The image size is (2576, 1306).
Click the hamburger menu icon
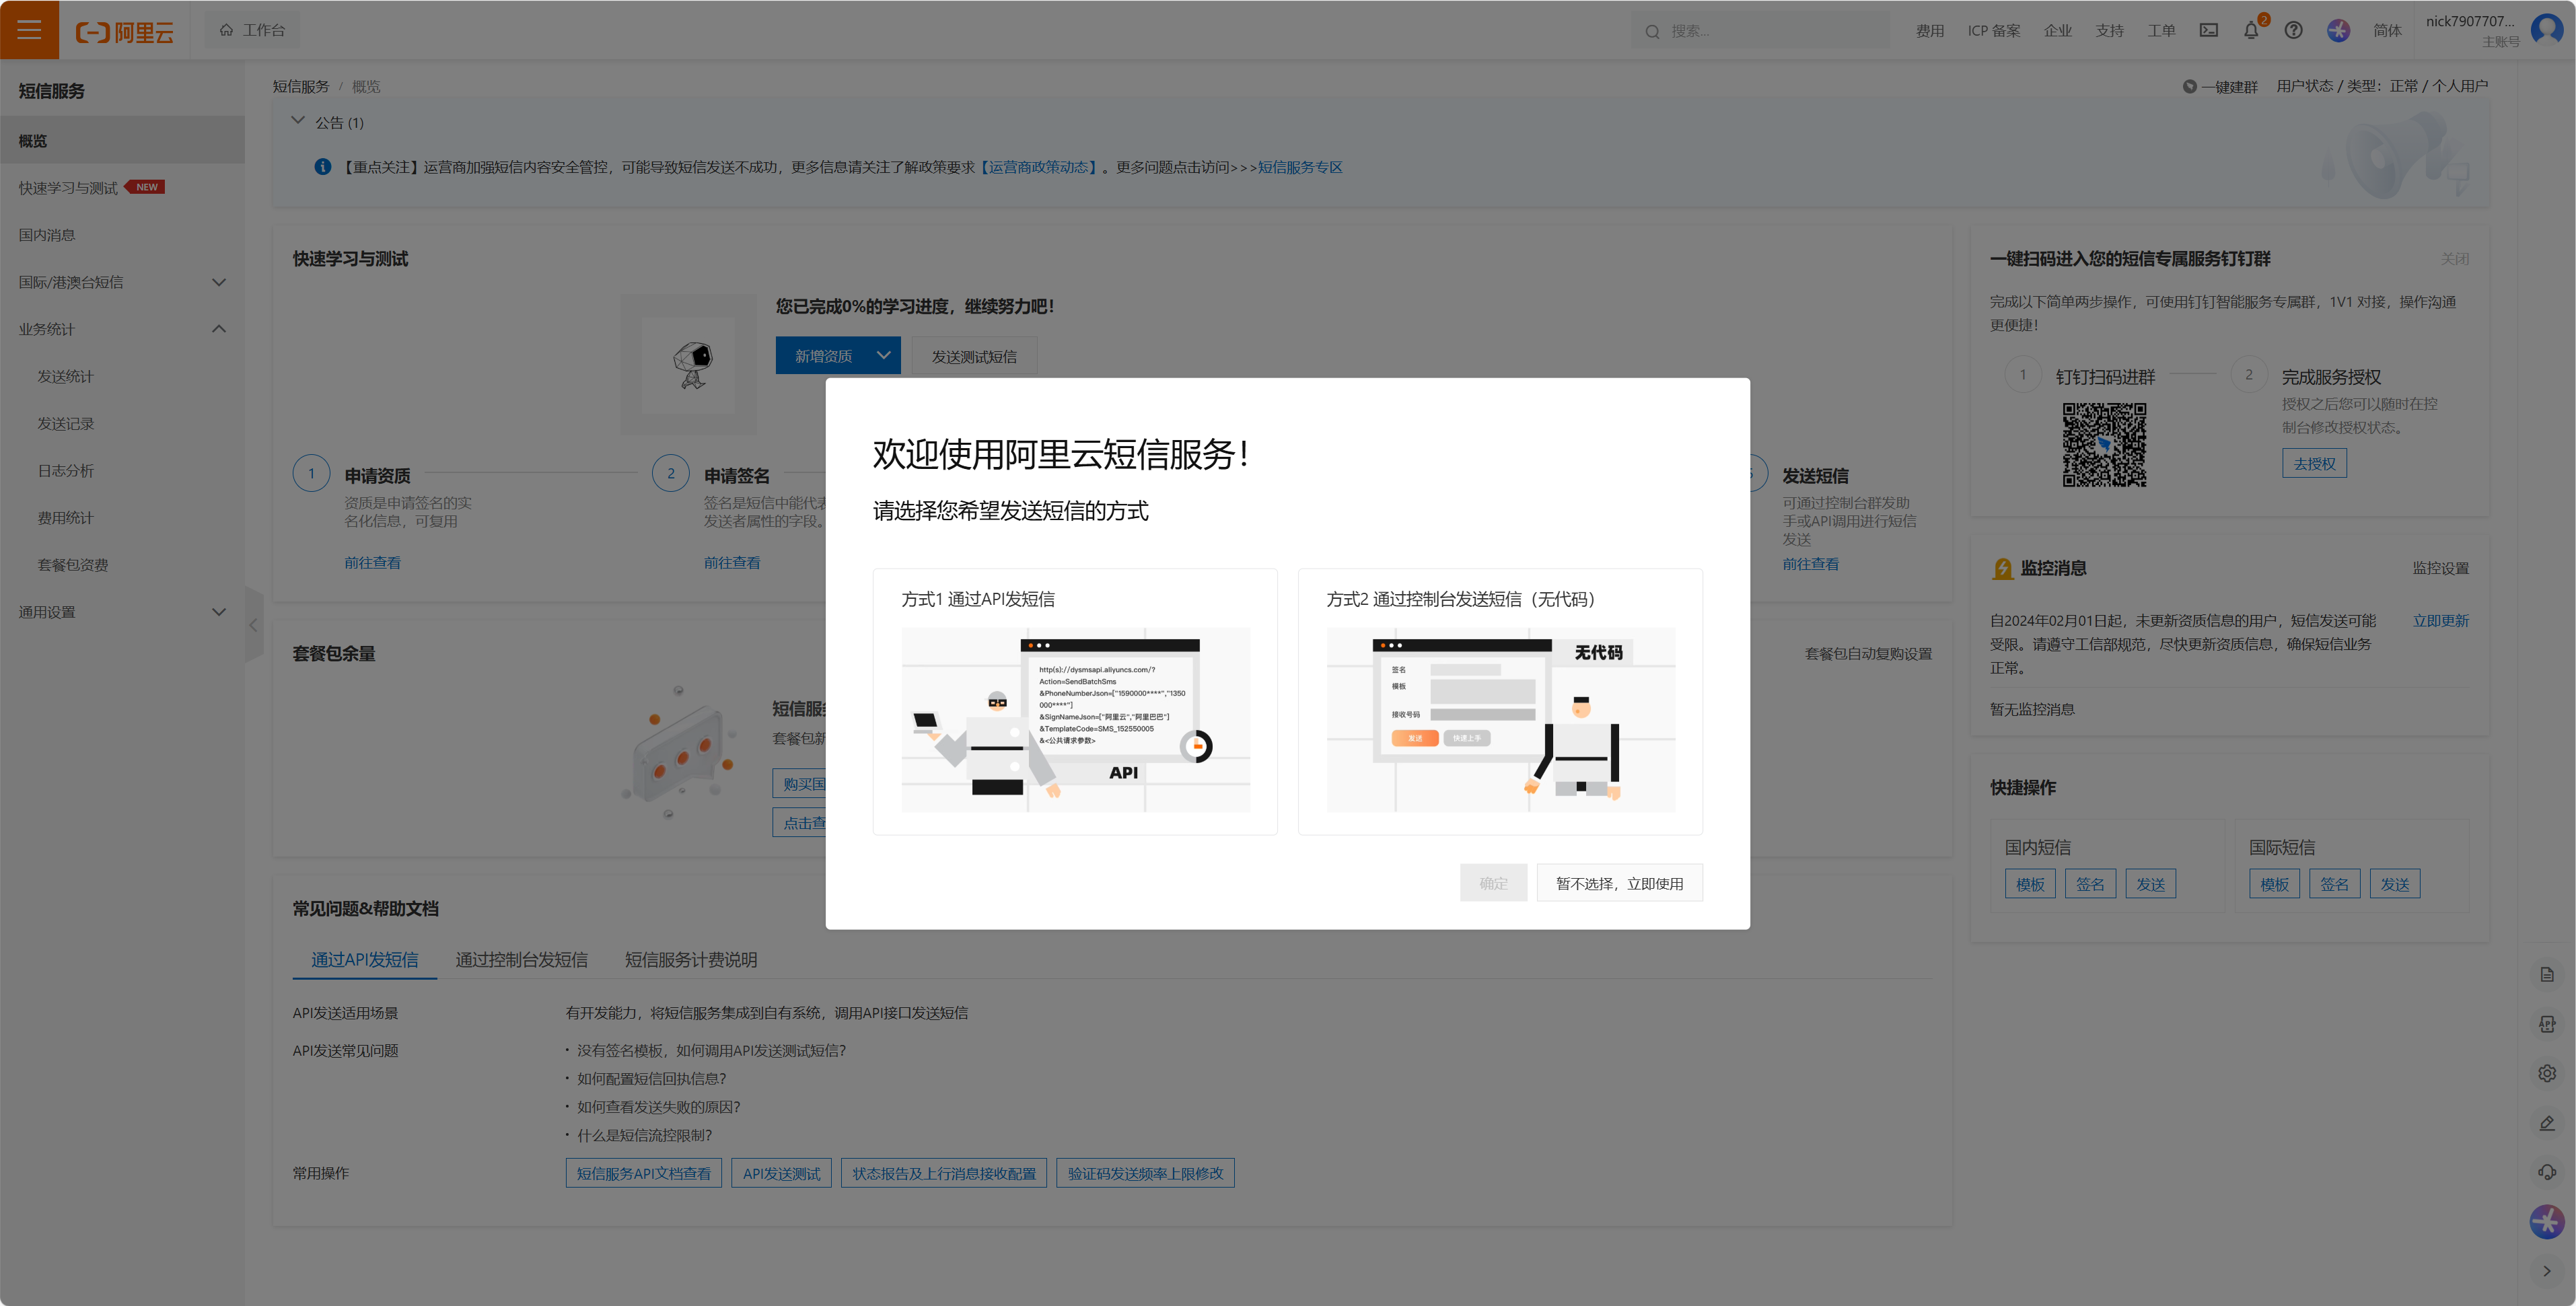29,30
